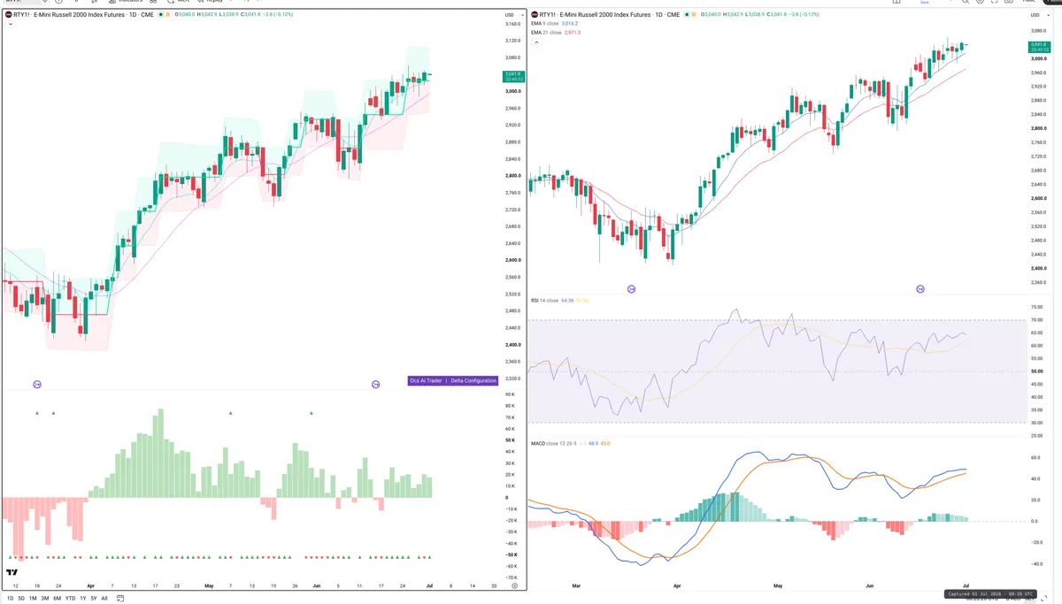The width and height of the screenshot is (1062, 604).
Task: Collapse the left chart legend chevron
Action: pos(9,25)
